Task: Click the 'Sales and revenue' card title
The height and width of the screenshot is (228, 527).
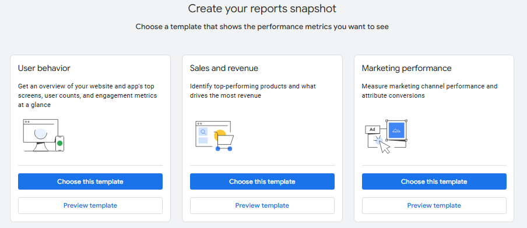Action: tap(224, 69)
